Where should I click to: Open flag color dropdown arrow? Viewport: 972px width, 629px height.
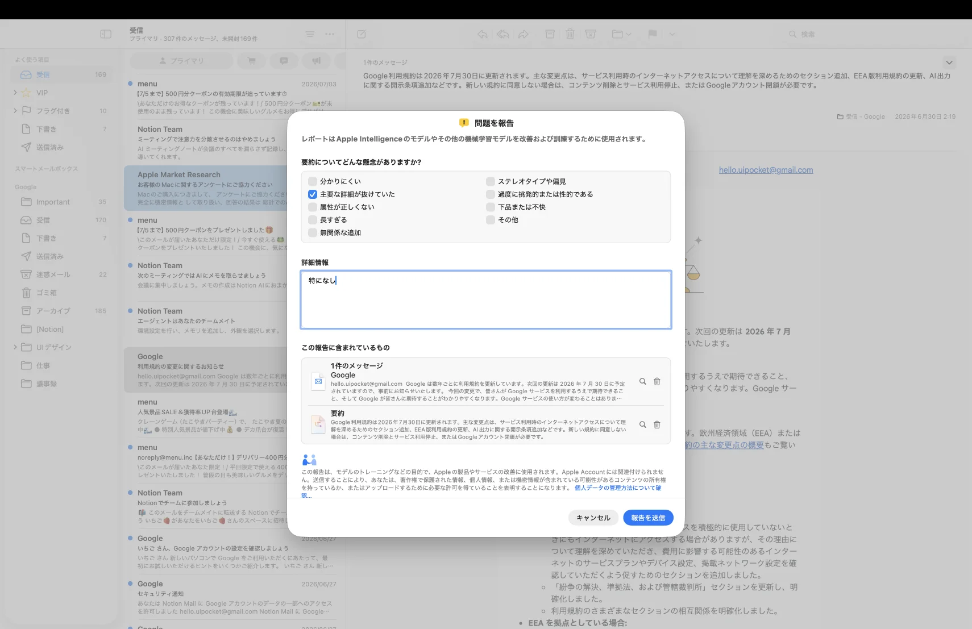click(x=672, y=34)
